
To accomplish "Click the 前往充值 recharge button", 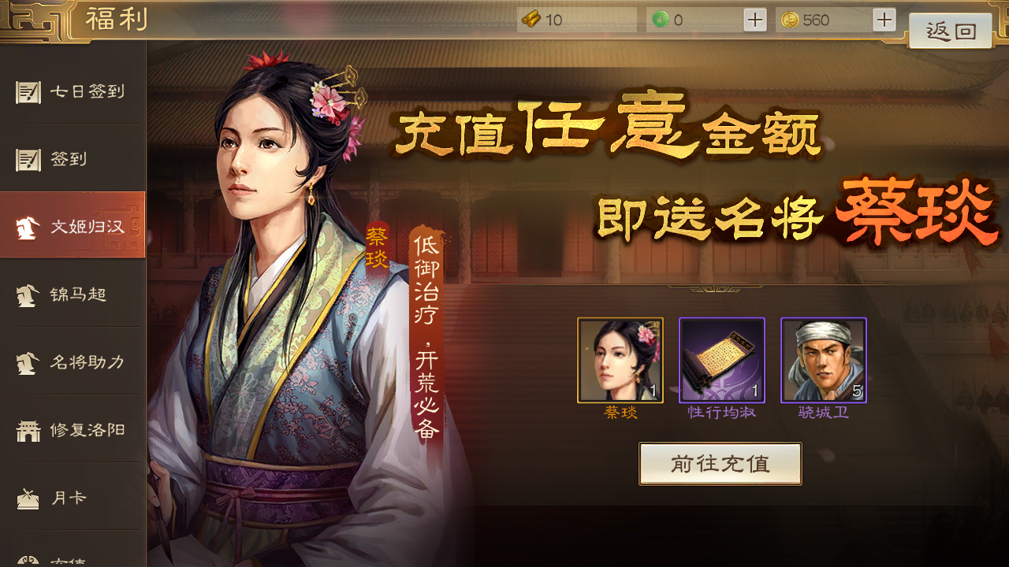I will click(720, 464).
